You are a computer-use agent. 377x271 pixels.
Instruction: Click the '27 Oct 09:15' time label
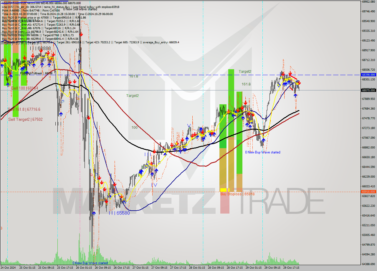tap(160, 268)
